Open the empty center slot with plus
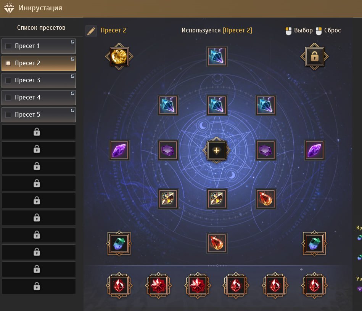The height and width of the screenshot is (311, 362). (x=217, y=151)
